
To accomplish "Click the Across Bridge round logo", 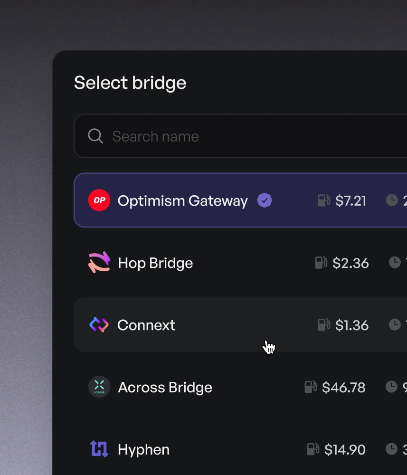I will coord(99,387).
